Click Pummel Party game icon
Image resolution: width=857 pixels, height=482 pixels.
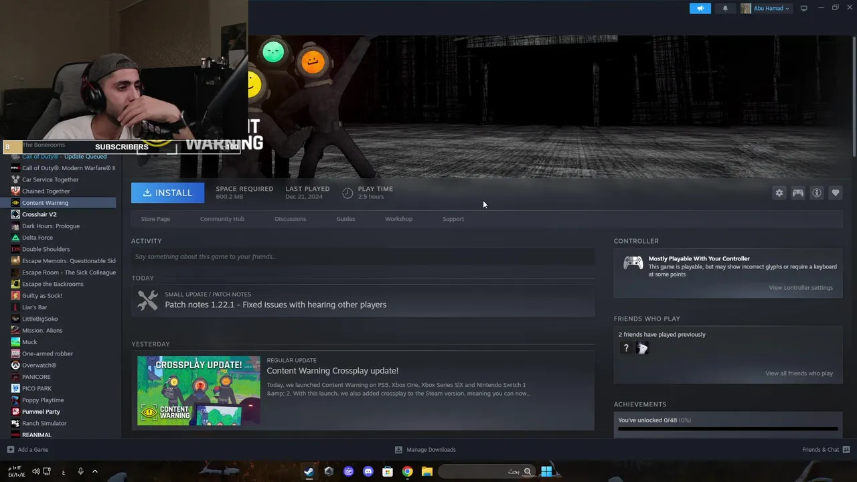pyautogui.click(x=15, y=412)
